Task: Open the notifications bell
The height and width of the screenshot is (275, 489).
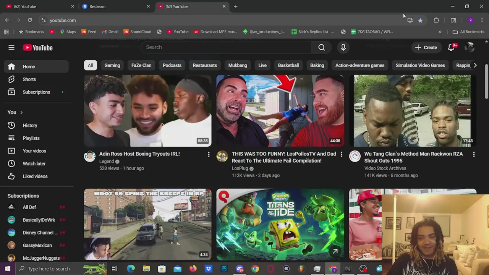Action: (452, 47)
